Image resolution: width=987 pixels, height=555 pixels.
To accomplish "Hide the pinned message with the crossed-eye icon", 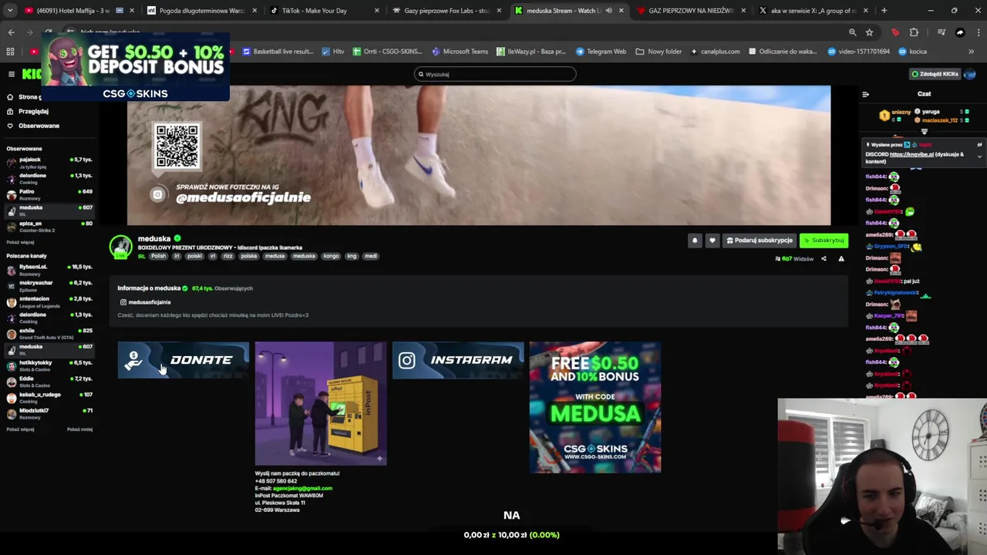I will pos(979,145).
